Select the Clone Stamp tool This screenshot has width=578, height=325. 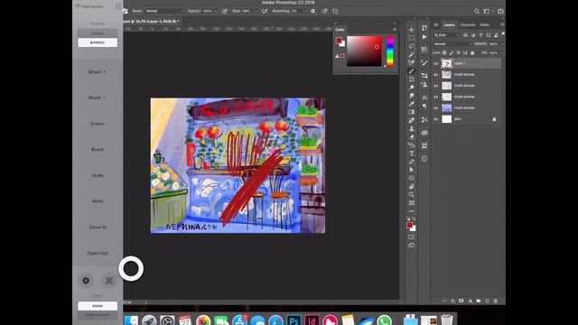click(412, 128)
